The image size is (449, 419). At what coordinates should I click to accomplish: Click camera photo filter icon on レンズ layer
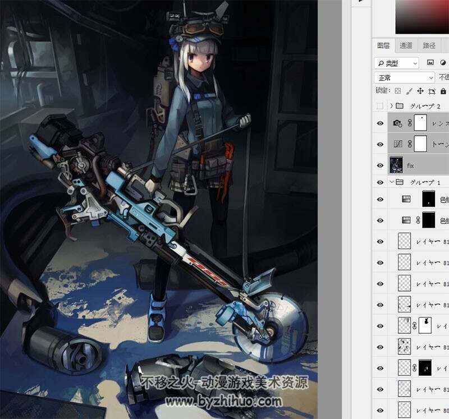pyautogui.click(x=397, y=123)
